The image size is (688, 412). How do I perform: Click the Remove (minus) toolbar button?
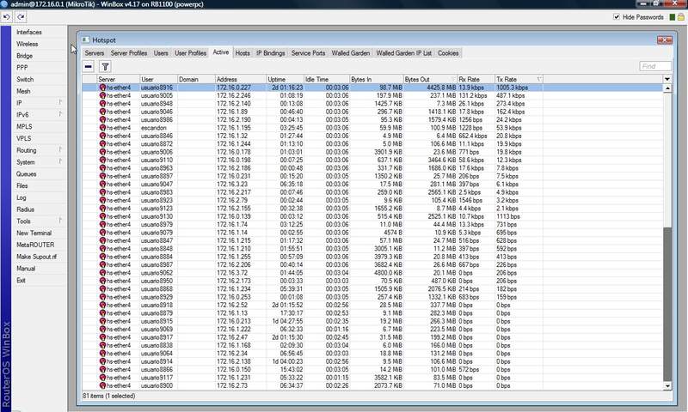89,67
